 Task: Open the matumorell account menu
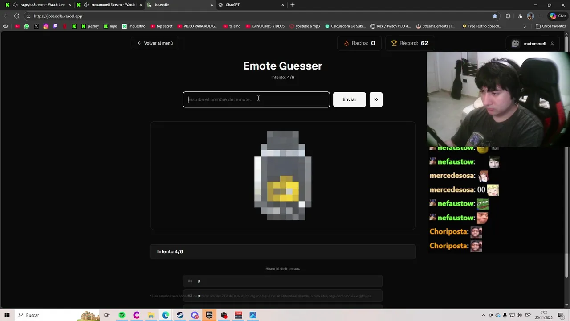pyautogui.click(x=533, y=44)
